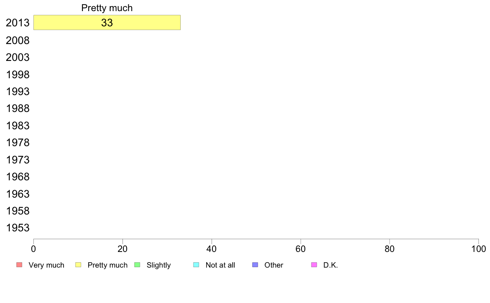The image size is (490, 303).
Task: Select the 1998 year label
Action: 17,75
